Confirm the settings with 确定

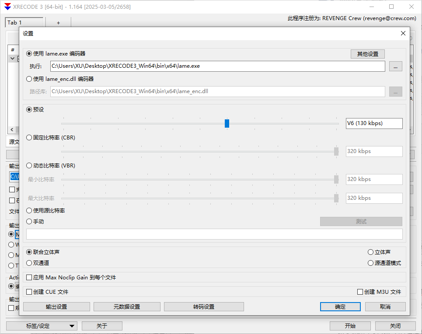(x=340, y=306)
